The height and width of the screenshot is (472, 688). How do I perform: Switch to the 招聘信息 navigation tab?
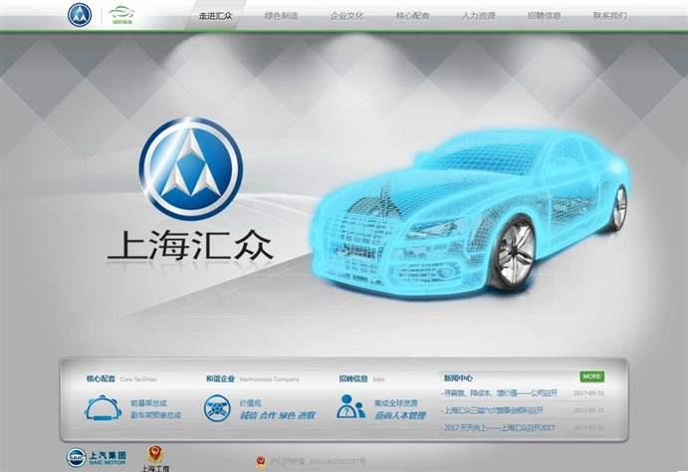coord(545,16)
